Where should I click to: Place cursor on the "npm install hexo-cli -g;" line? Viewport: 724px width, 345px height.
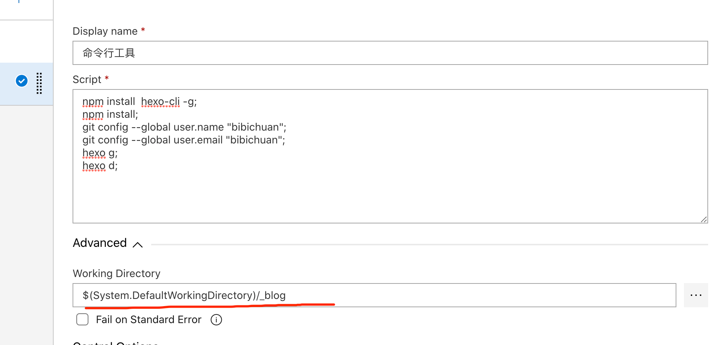point(139,102)
